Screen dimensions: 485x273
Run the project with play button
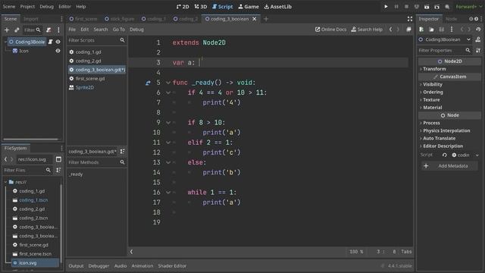[386, 7]
